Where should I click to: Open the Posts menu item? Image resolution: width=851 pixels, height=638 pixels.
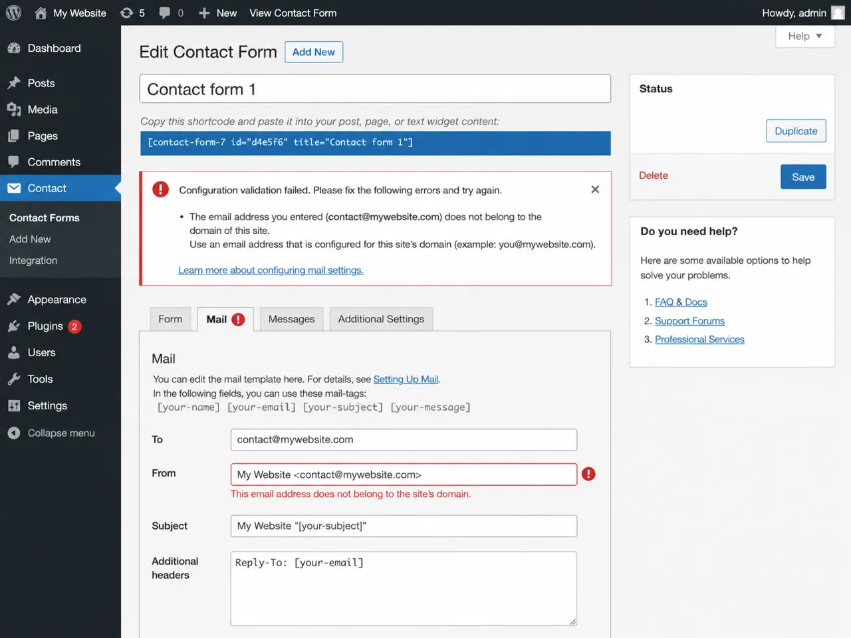click(61, 83)
